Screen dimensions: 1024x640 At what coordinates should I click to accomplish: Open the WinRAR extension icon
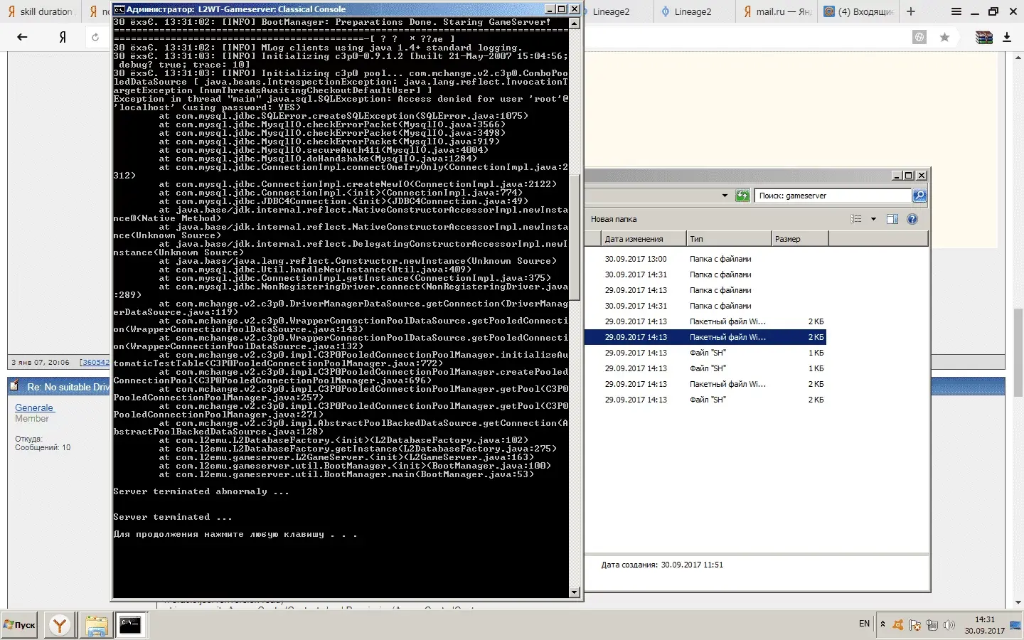click(x=984, y=37)
